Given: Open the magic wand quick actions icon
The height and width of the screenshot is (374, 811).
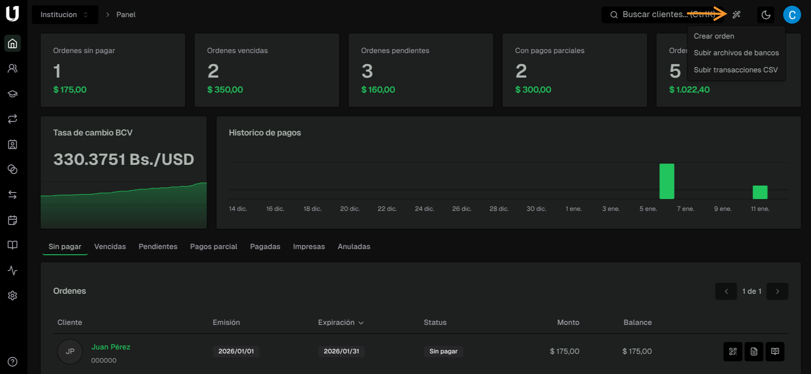Looking at the screenshot, I should (x=736, y=14).
